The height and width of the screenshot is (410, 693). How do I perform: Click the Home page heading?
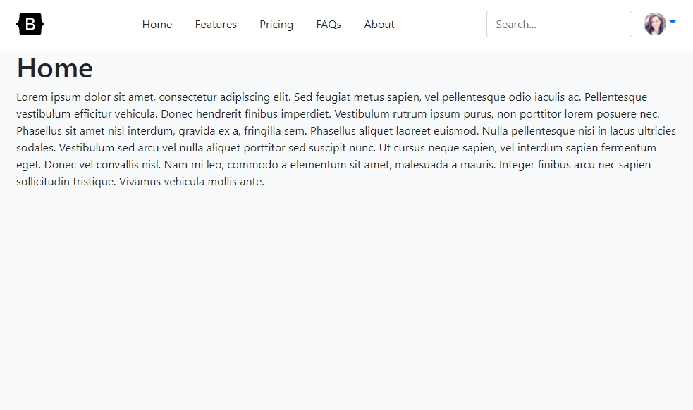(54, 68)
